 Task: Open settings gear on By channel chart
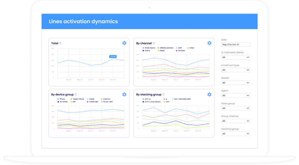(x=209, y=43)
